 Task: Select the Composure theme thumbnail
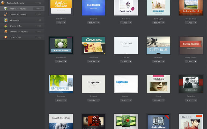point(93,45)
